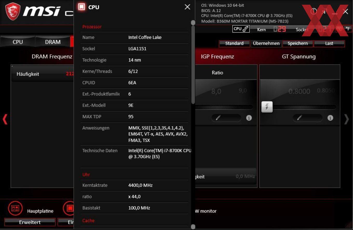Select the '14 nm' Technologie value
The width and height of the screenshot is (353, 230).
point(134,60)
